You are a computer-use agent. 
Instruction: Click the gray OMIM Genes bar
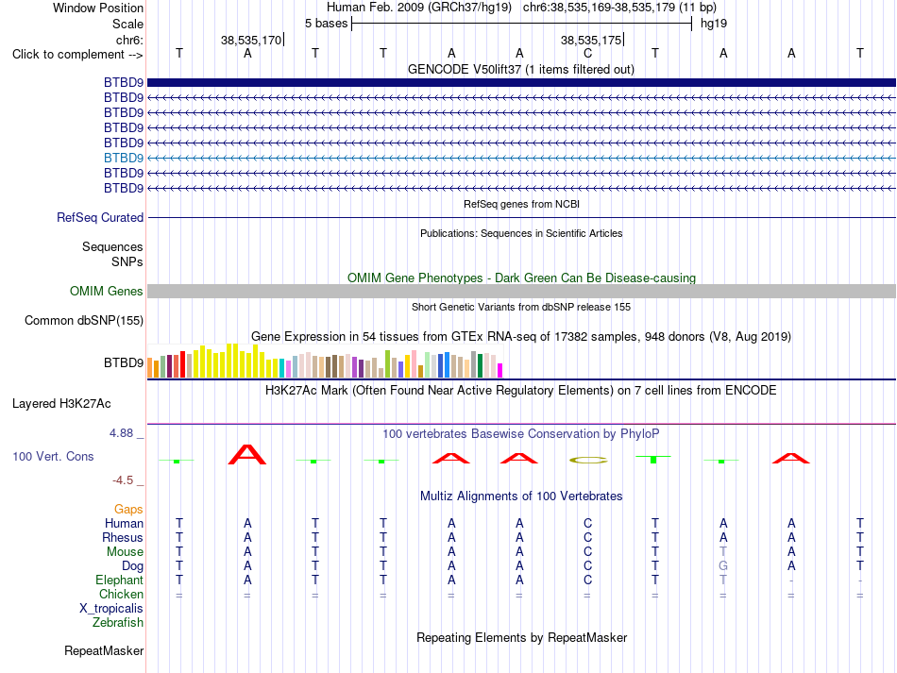521,291
